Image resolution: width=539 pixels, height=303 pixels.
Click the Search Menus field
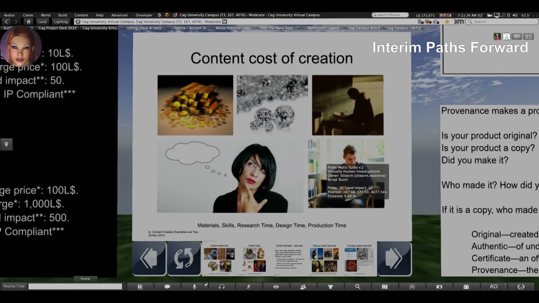coord(390,15)
